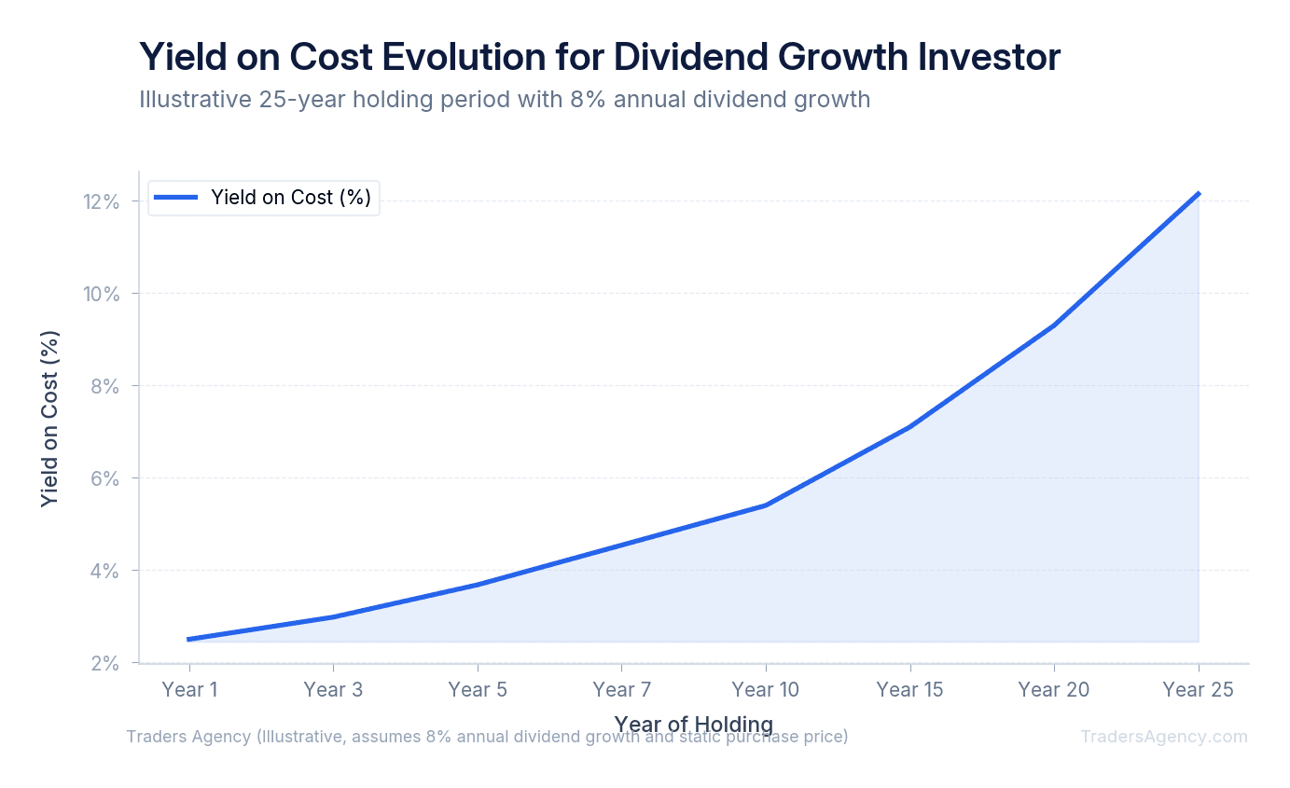Click the line's data point at Year 25
Viewport: 1290px width, 788px height.
[x=1198, y=194]
